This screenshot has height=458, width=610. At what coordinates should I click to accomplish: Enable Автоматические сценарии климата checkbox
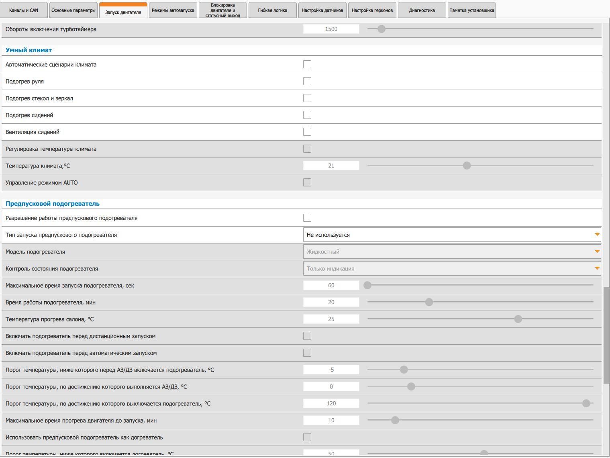tap(307, 64)
